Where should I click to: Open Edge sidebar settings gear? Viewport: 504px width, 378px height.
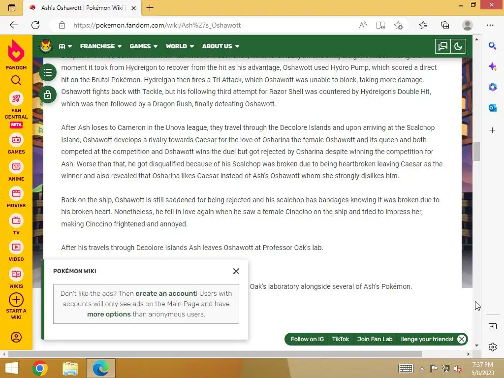coord(492,347)
